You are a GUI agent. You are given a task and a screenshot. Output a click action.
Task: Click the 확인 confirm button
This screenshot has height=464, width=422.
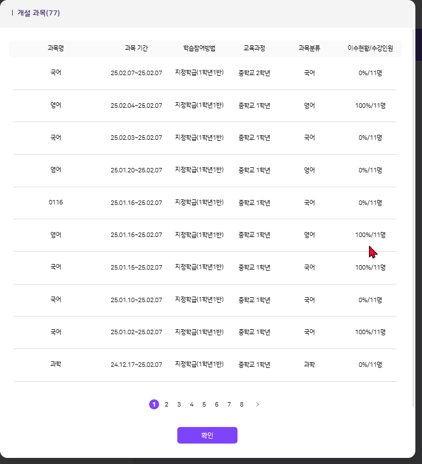coord(207,435)
